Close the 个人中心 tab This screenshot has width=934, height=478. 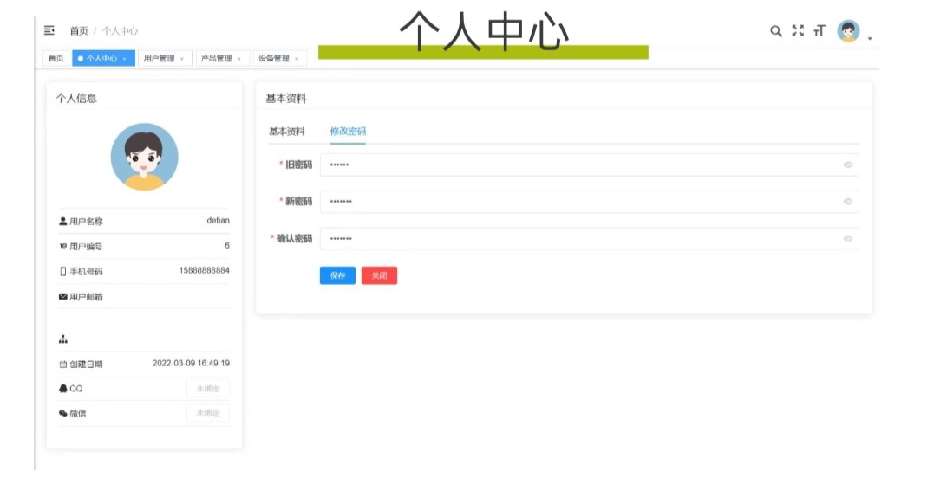point(125,59)
